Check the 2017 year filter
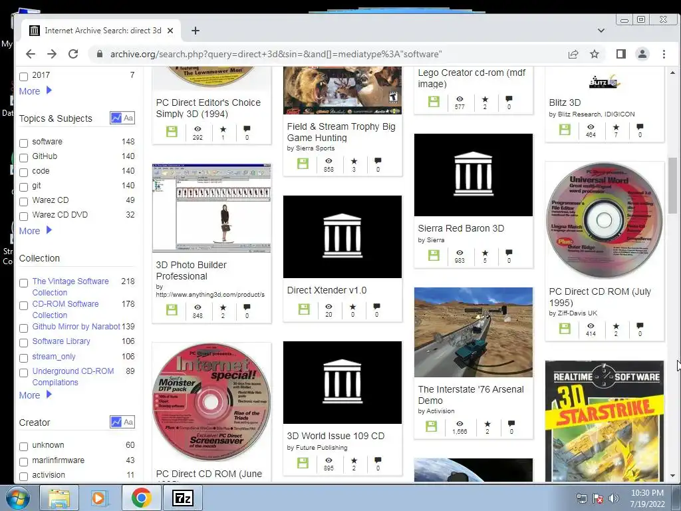This screenshot has width=681, height=511. point(24,77)
